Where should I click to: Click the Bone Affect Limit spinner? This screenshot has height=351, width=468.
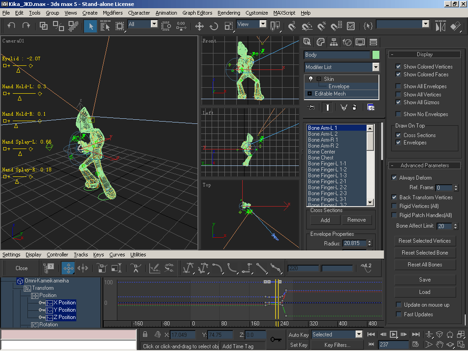(456, 226)
